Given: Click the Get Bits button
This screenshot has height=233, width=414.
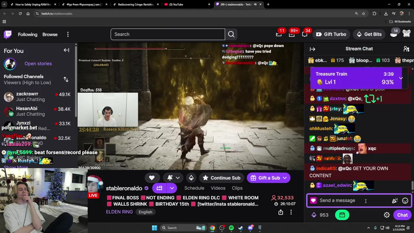Looking at the screenshot, I should pyautogui.click(x=369, y=34).
